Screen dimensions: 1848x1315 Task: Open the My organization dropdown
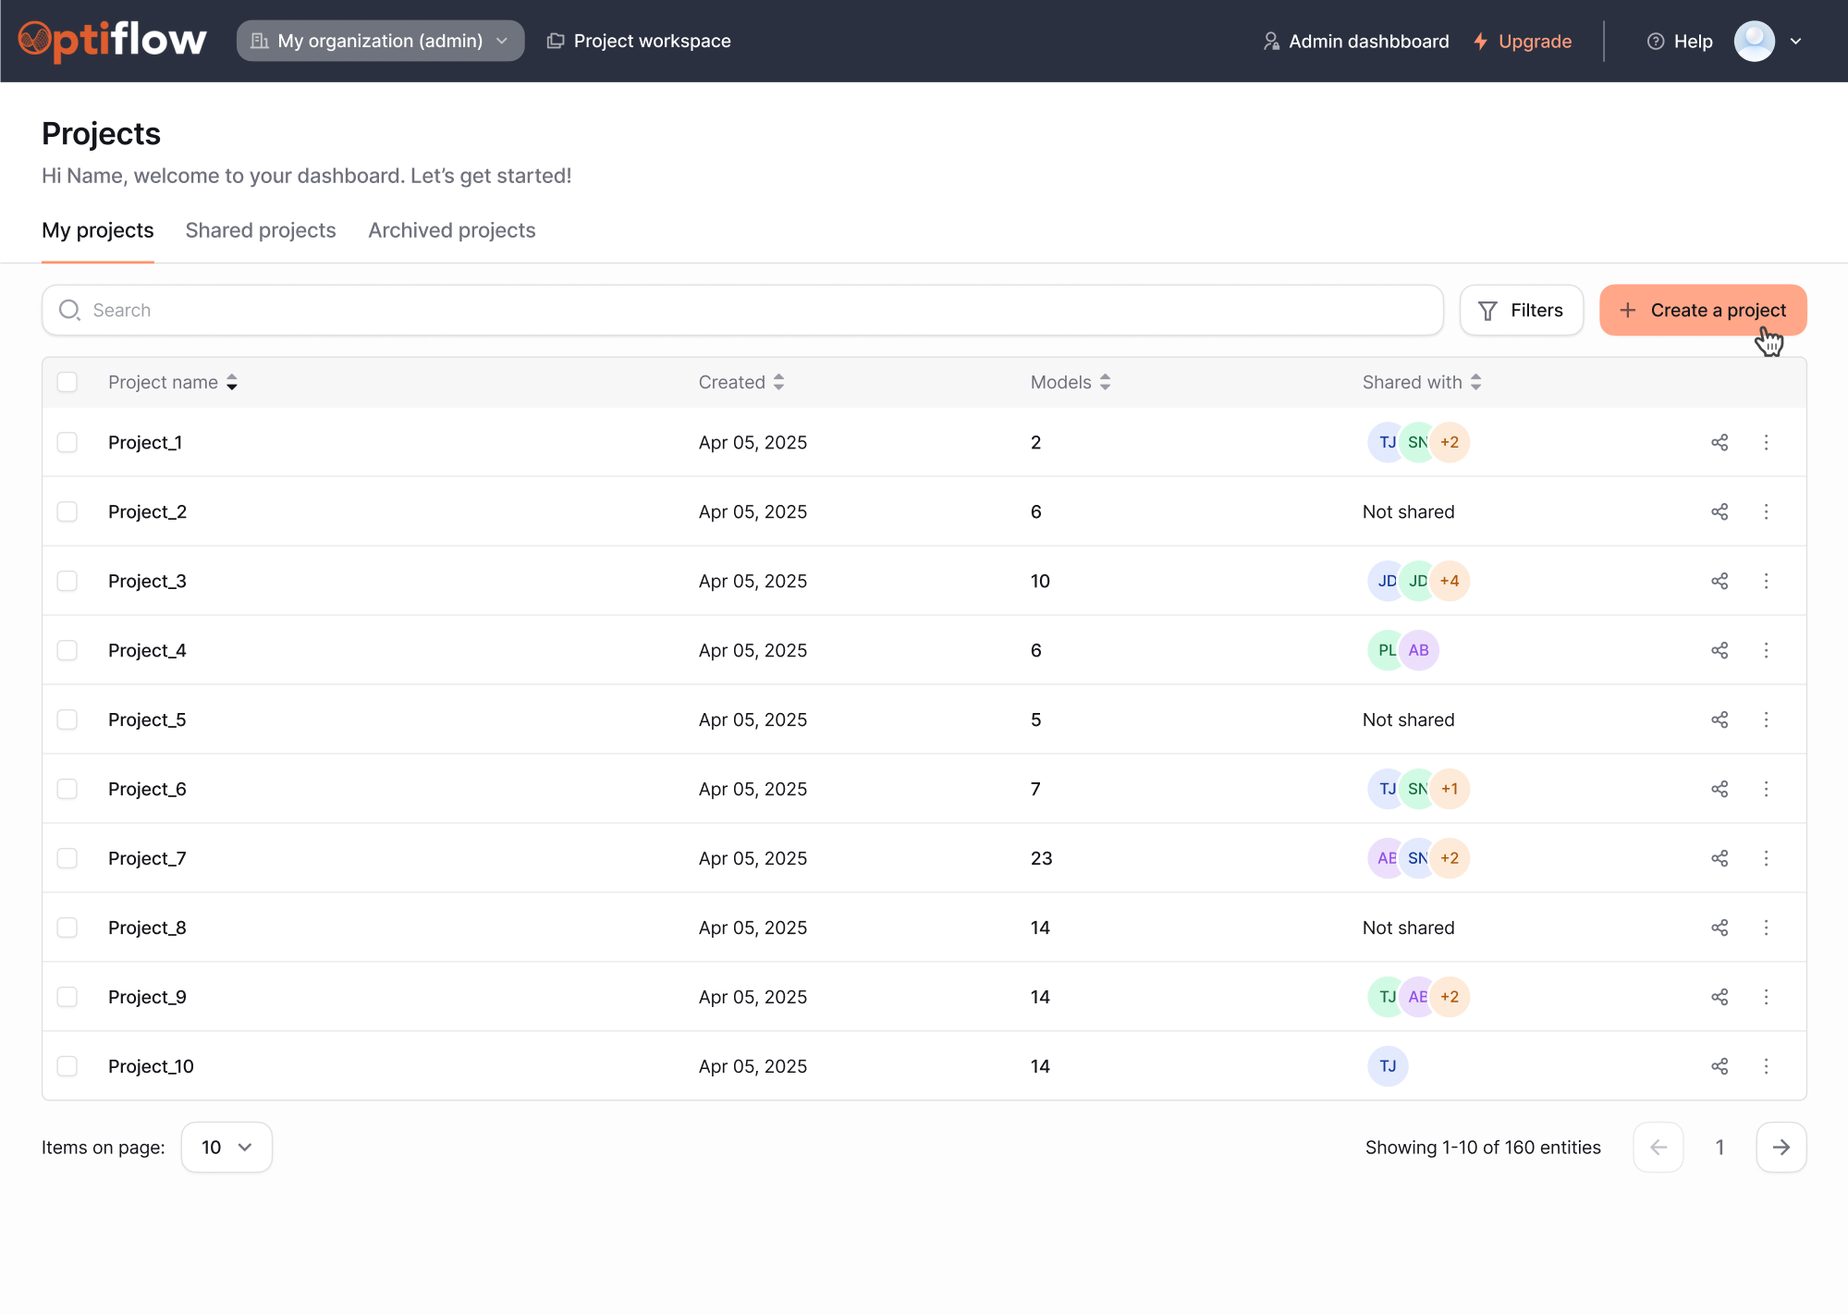pyautogui.click(x=380, y=41)
